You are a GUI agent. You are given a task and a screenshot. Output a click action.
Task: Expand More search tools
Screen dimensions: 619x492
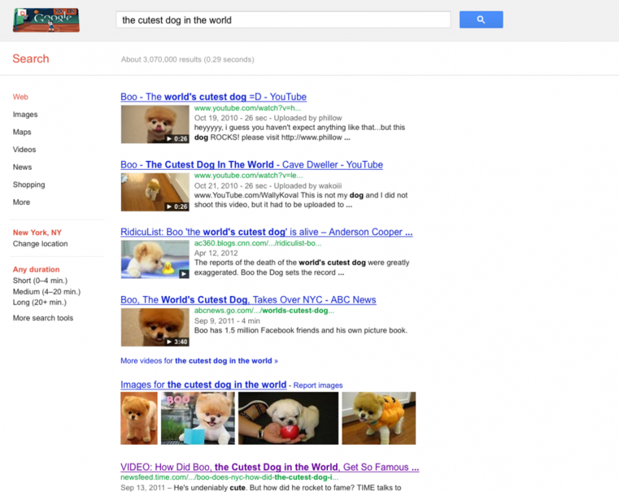(x=43, y=318)
